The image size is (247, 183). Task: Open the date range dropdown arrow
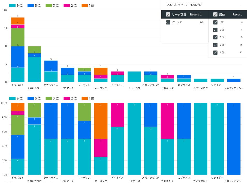(241, 5)
